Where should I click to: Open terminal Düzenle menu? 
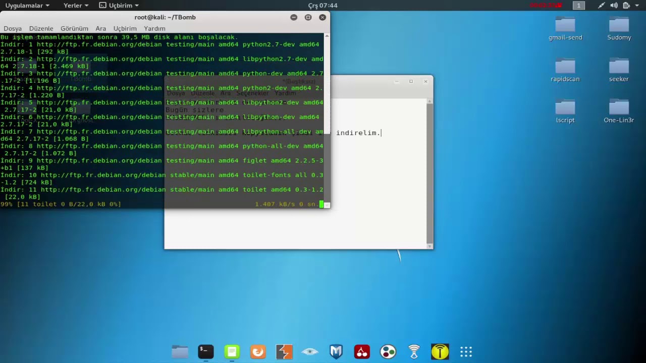(41, 29)
